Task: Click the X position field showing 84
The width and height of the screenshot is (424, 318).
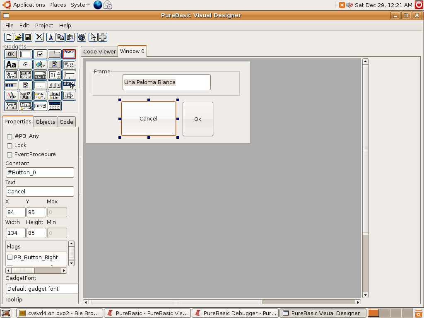Action: pos(16,212)
